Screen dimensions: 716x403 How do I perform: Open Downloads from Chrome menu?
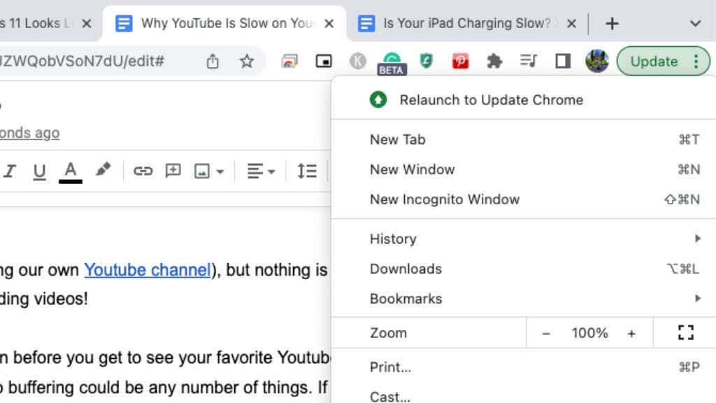(x=524, y=269)
